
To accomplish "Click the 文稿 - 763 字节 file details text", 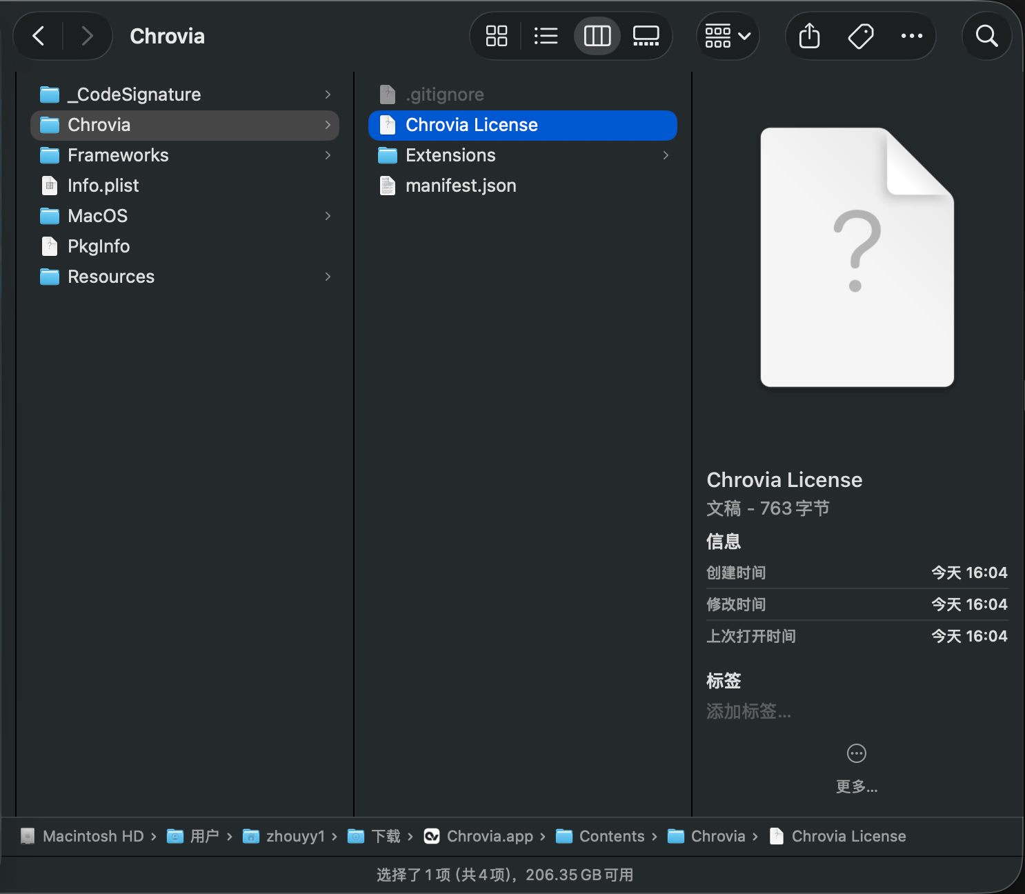I will [768, 508].
